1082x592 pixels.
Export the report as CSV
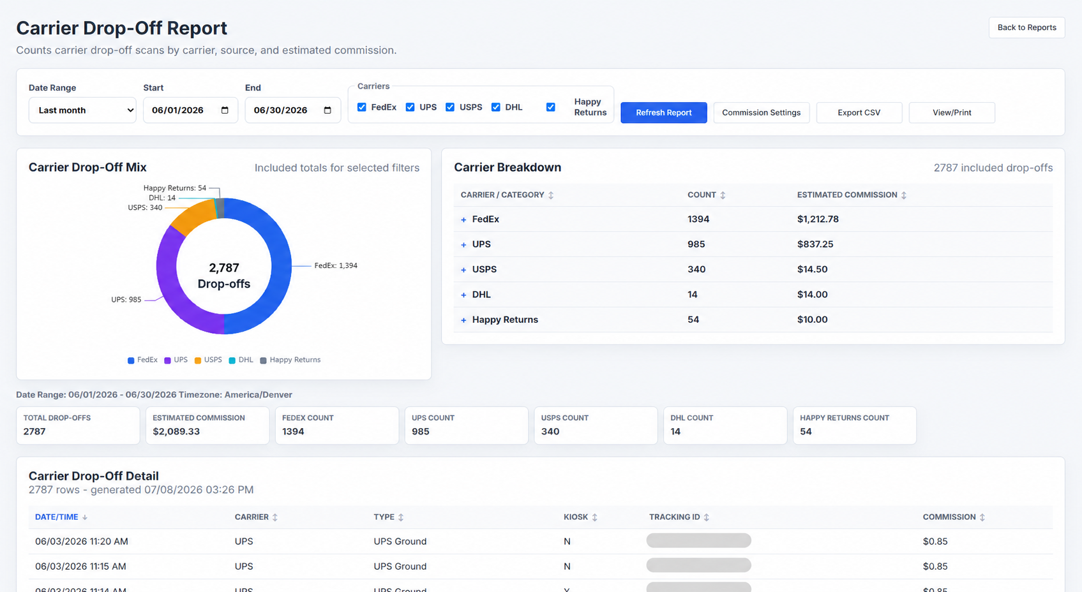(859, 113)
